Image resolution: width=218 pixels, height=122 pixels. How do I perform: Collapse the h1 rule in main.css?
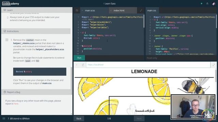152,20
